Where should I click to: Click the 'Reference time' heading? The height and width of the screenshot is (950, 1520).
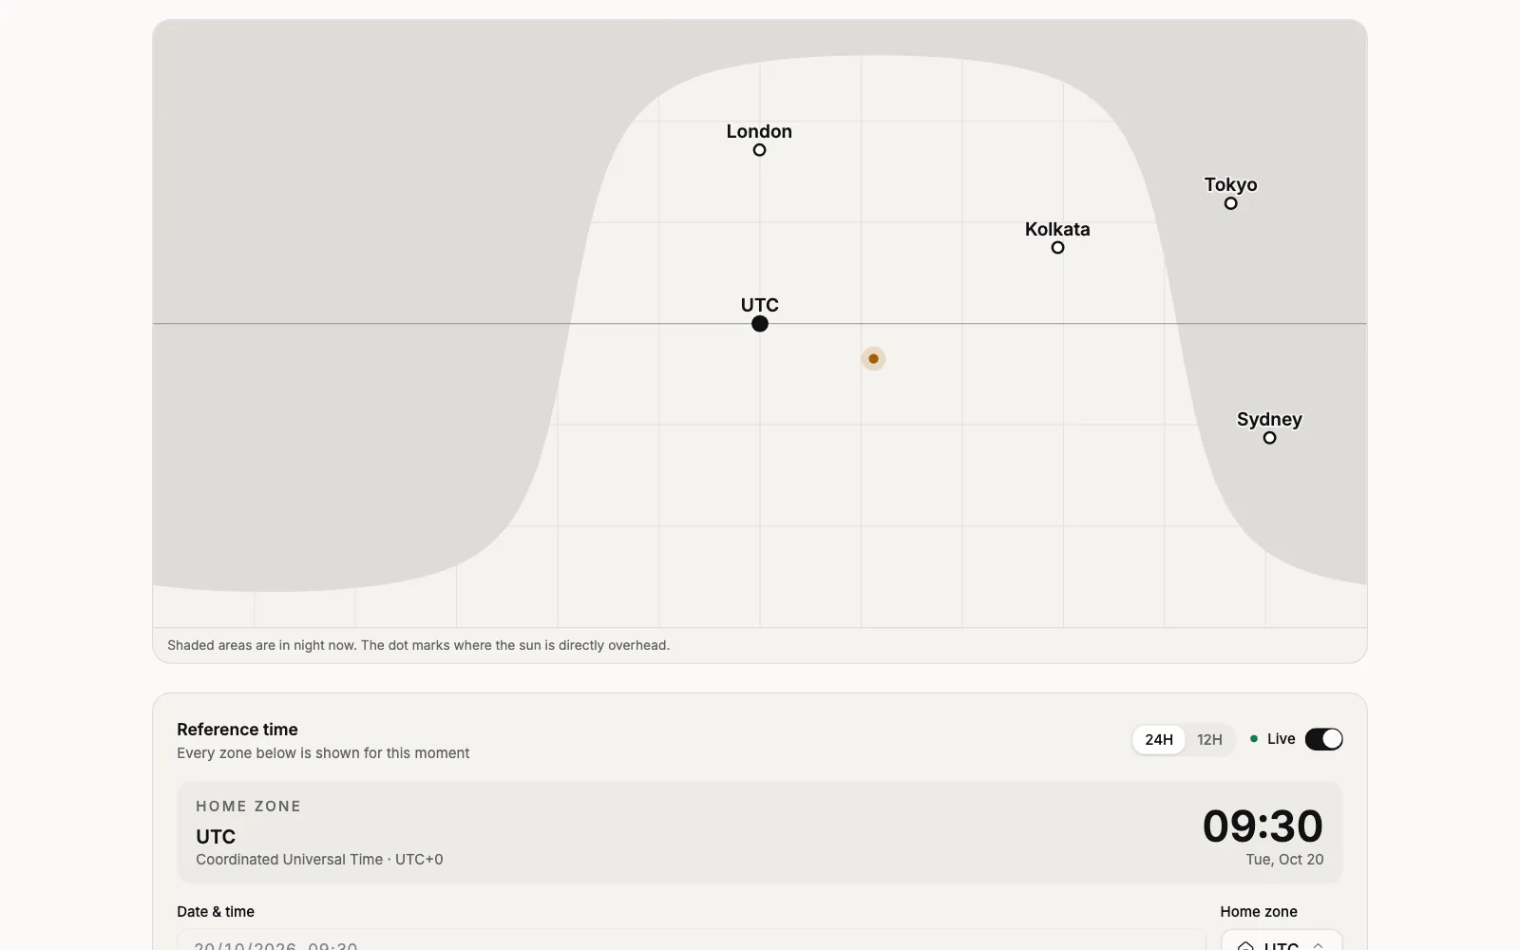(x=237, y=730)
